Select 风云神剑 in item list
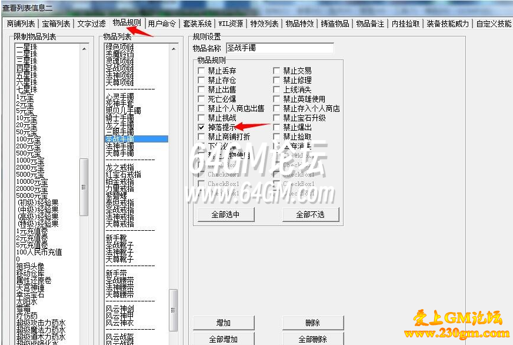This screenshot has width=513, height=345. [x=120, y=308]
